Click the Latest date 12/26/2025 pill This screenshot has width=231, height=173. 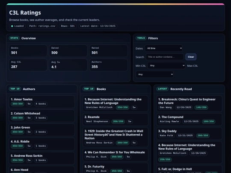(x=98, y=26)
